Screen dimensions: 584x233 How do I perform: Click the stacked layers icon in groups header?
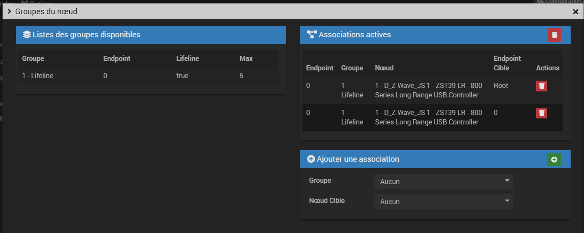(27, 35)
